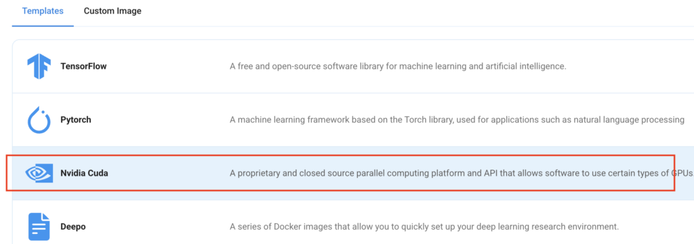Pick the Nvidia Cuda template name
This screenshot has width=694, height=244.
pos(84,174)
